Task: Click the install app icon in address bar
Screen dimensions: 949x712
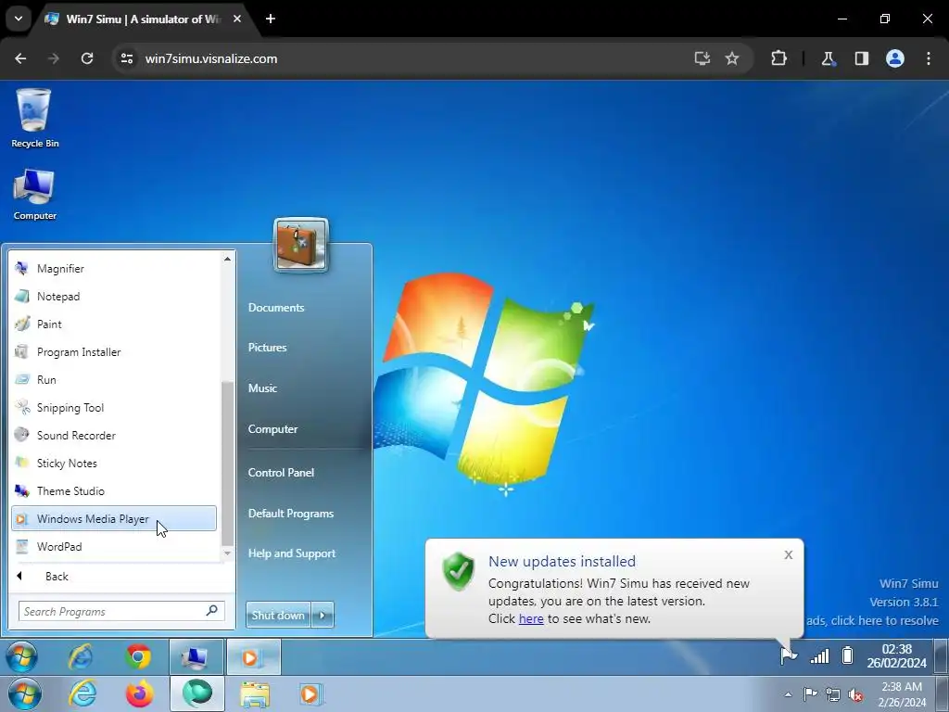Action: pos(702,58)
